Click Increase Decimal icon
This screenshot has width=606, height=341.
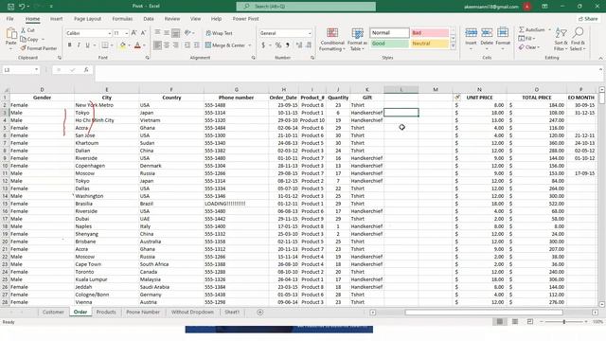coord(299,45)
